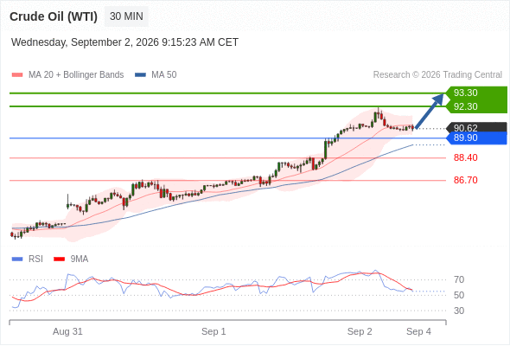Click the MA 50 blue legend swatch
This screenshot has height=346, width=510.
(x=140, y=75)
